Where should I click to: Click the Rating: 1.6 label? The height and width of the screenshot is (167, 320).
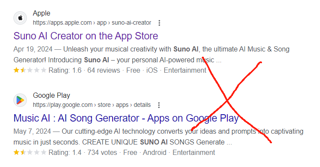[65, 71]
